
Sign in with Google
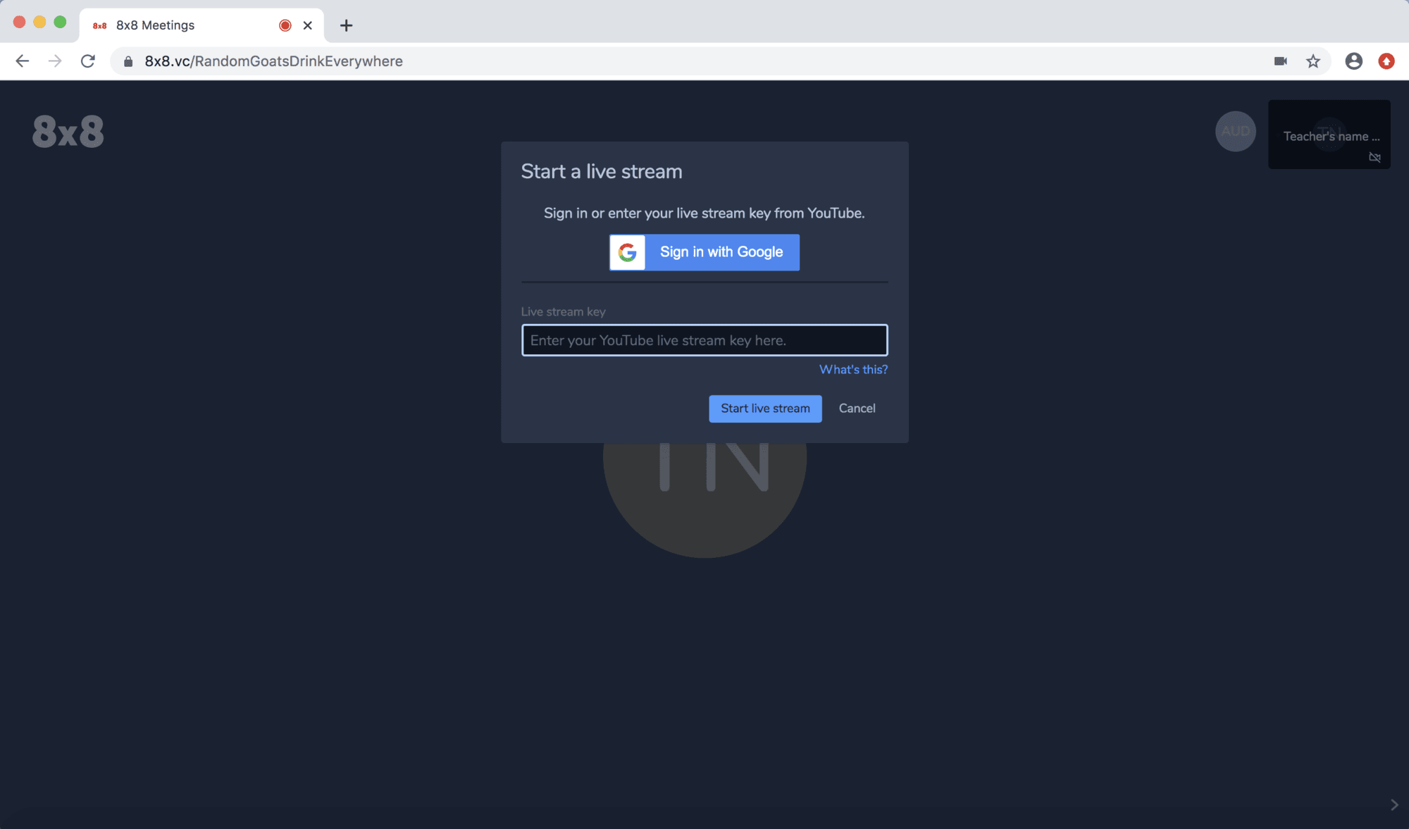704,252
